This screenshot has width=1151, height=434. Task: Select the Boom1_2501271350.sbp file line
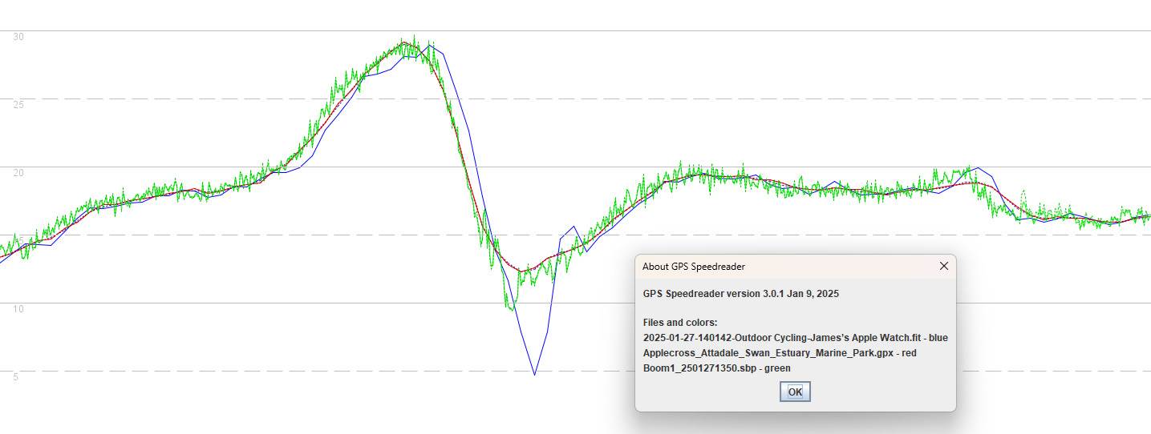tap(716, 368)
